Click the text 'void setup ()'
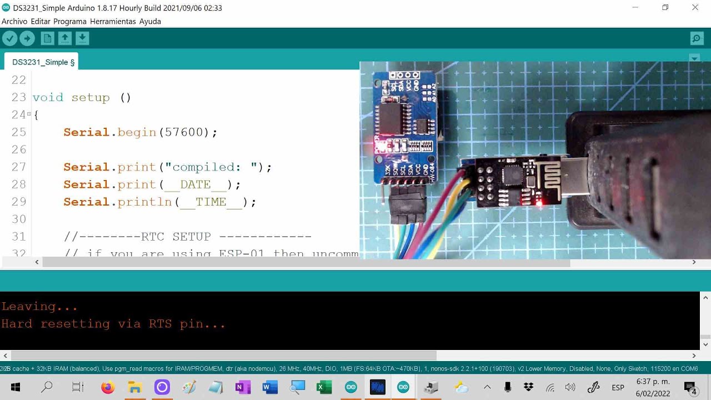 point(82,97)
